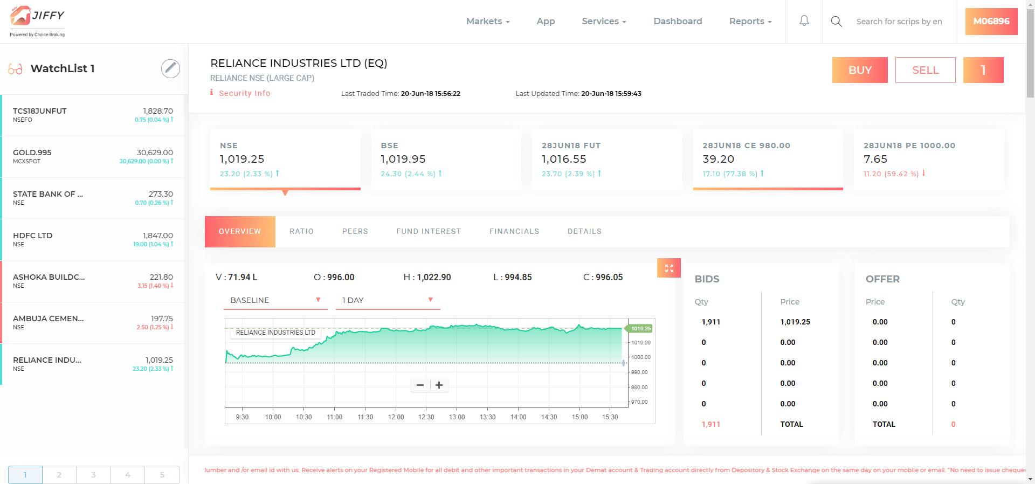Image resolution: width=1035 pixels, height=484 pixels.
Task: Select the 28JUN18 FUT card
Action: point(607,160)
